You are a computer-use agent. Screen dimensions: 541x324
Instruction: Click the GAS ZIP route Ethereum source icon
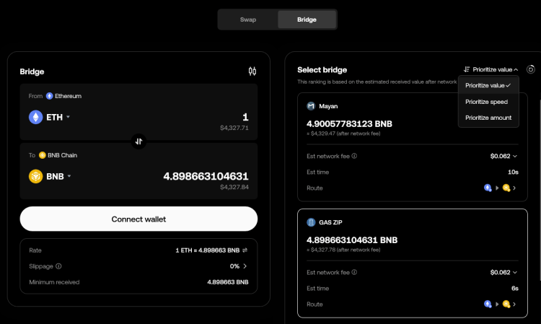(x=488, y=304)
